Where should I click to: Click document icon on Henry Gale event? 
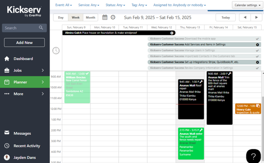pos(258,106)
